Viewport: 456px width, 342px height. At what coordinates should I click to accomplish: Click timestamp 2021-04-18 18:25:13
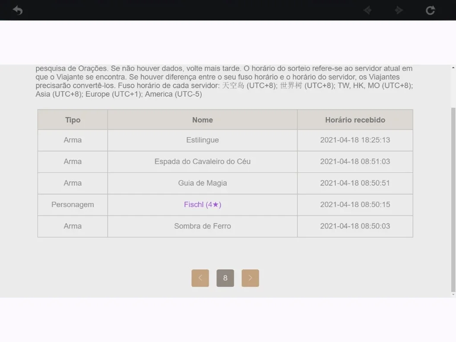coord(355,140)
